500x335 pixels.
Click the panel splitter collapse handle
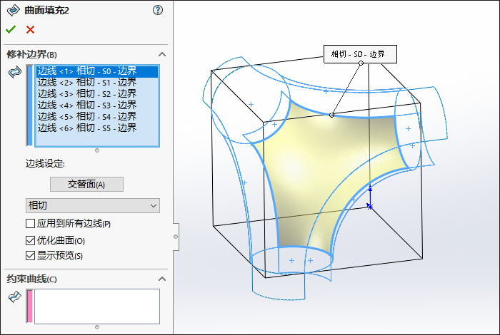[x=176, y=237]
